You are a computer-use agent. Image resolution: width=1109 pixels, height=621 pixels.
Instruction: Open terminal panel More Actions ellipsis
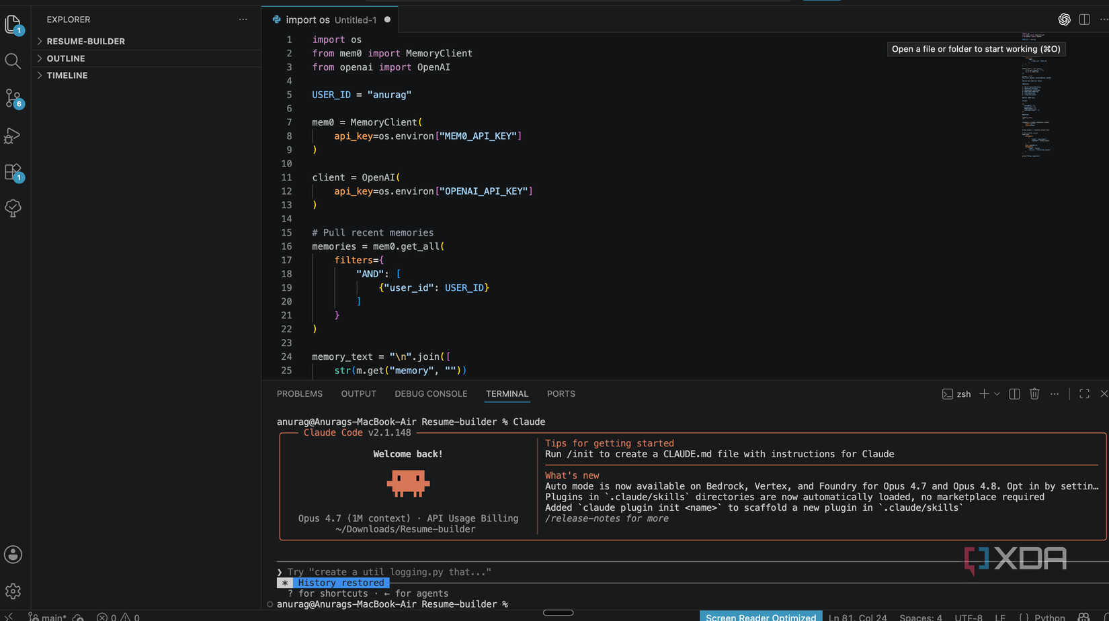pyautogui.click(x=1055, y=394)
